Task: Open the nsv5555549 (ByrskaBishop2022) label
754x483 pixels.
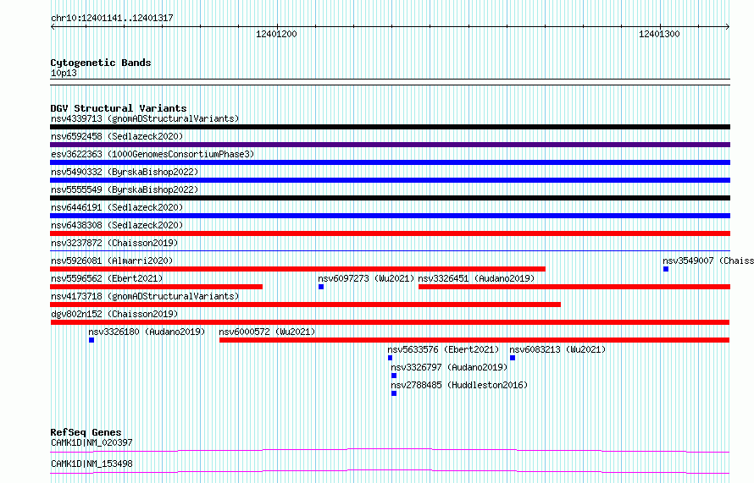Action: pos(125,189)
